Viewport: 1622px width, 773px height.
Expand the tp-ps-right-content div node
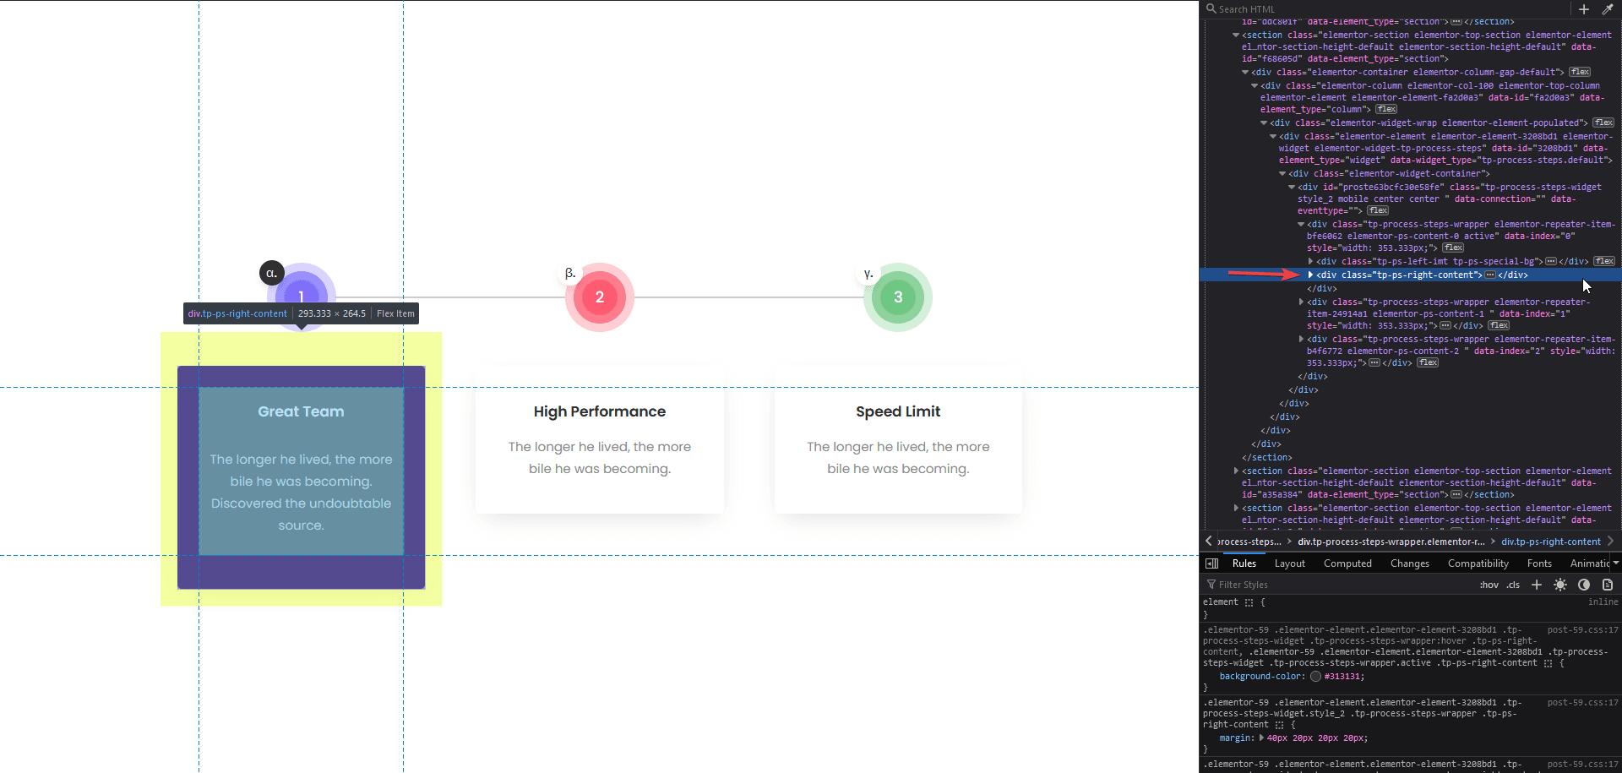pyautogui.click(x=1310, y=275)
